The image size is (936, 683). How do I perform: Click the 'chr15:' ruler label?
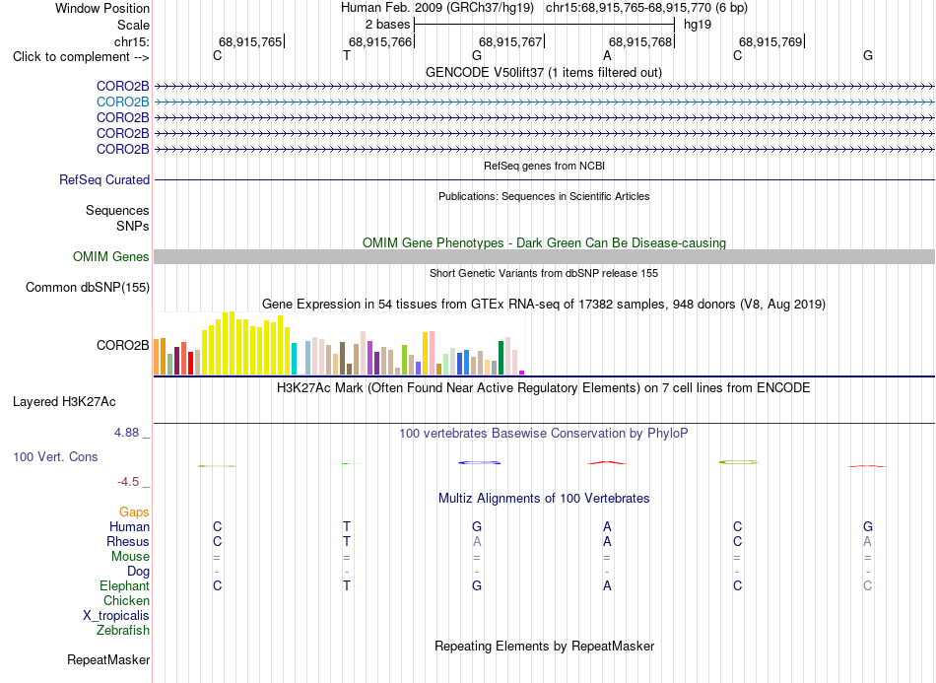click(131, 41)
